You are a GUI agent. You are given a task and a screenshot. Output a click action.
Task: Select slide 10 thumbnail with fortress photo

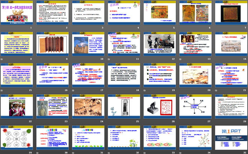pos(88,44)
